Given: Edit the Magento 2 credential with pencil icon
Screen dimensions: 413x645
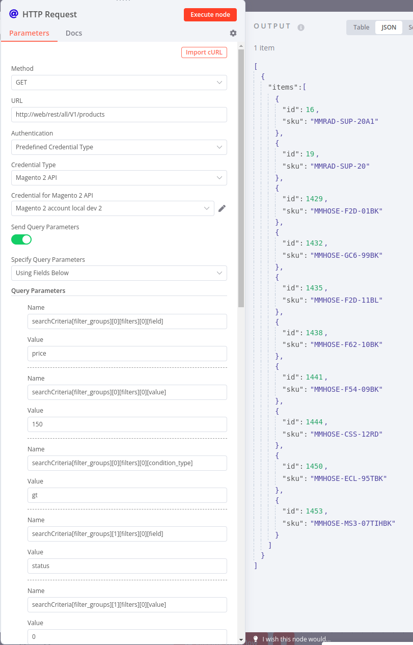Looking at the screenshot, I should 222,208.
